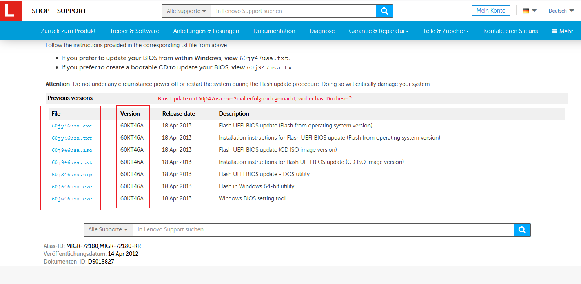The image size is (581, 284).
Task: Select the 60jy47usa.txt filename text
Action: click(264, 58)
